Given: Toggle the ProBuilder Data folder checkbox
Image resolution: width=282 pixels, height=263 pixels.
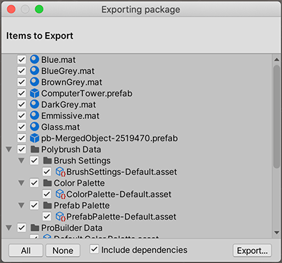Looking at the screenshot, I should 22,227.
